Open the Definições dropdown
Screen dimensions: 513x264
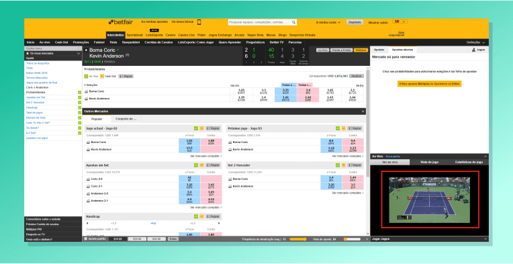(475, 42)
